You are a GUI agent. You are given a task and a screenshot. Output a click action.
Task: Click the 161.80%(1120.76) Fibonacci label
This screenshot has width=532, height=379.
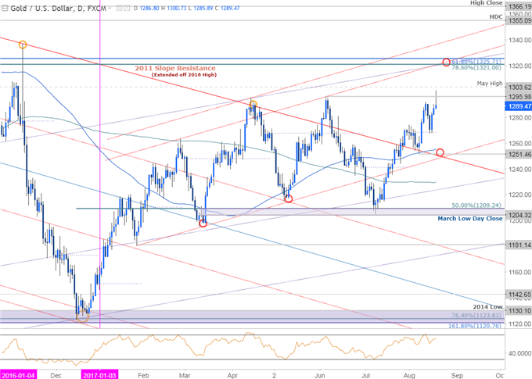[475, 326]
